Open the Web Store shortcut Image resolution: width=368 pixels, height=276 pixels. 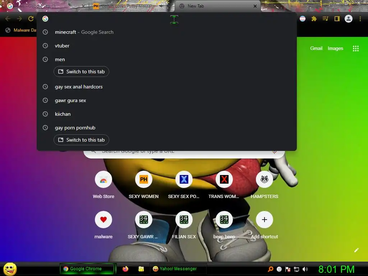[103, 185]
